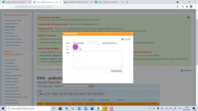The height and width of the screenshot is (111, 198).
Task: Open the browser extensions puzzle icon
Action: click(187, 7)
